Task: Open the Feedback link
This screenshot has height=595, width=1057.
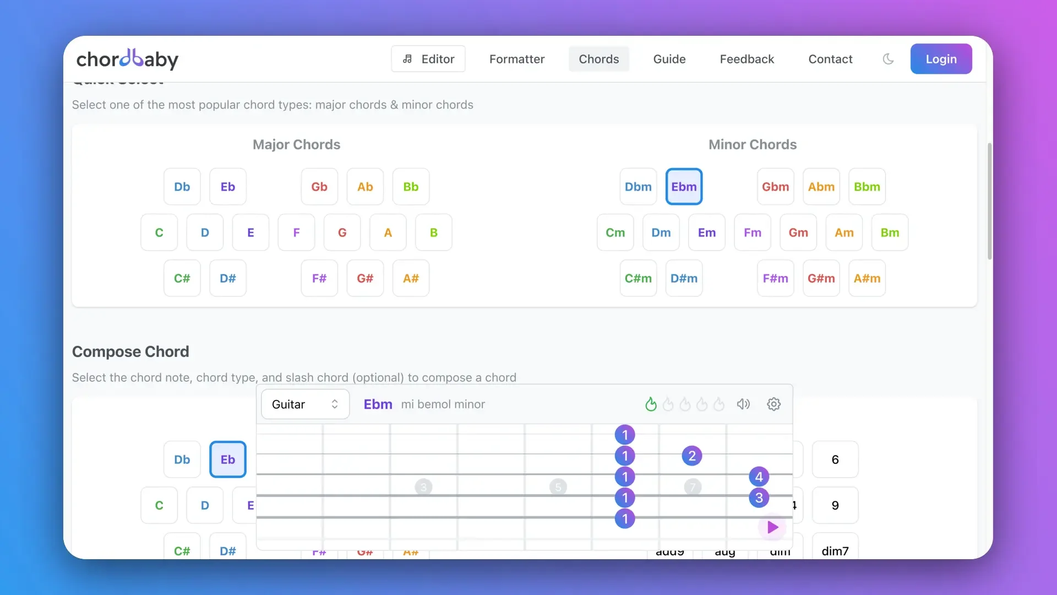Action: tap(747, 59)
